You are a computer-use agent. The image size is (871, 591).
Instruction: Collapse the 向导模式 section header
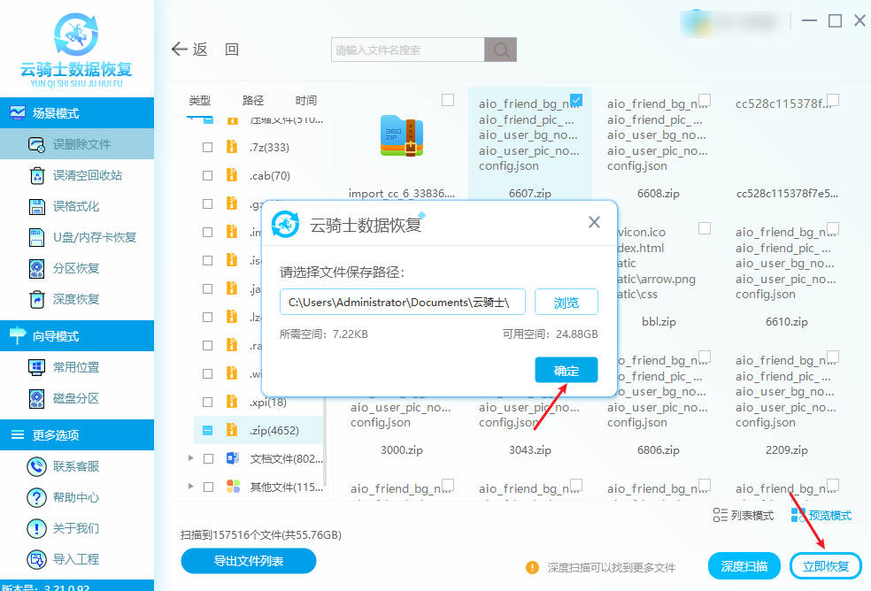[x=77, y=336]
